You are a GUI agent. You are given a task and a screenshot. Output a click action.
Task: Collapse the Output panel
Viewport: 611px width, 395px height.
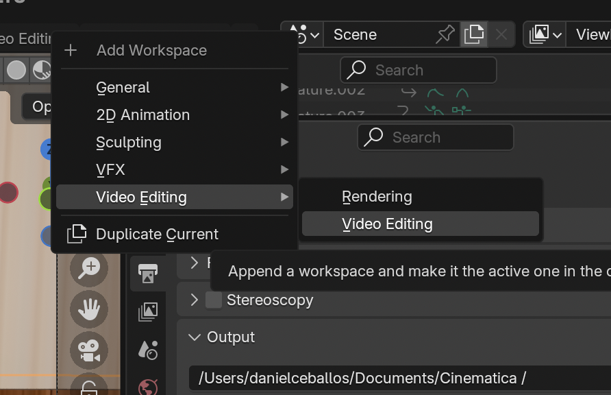tap(195, 337)
